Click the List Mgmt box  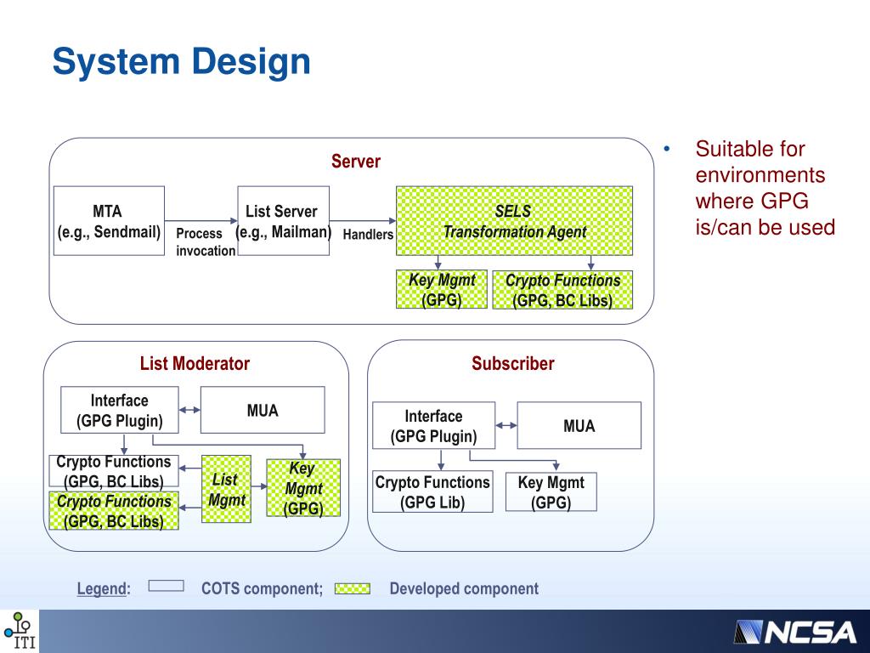click(x=226, y=489)
